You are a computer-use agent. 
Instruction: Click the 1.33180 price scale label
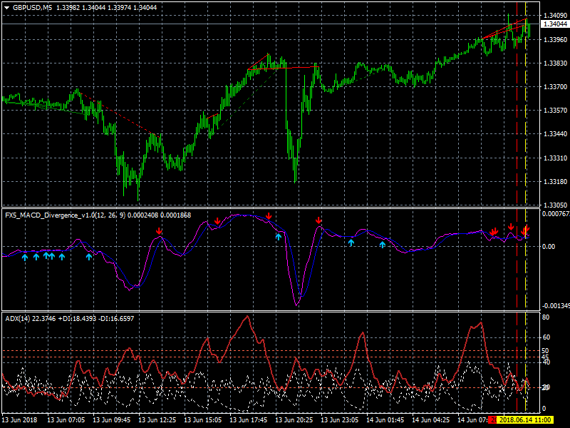555,181
